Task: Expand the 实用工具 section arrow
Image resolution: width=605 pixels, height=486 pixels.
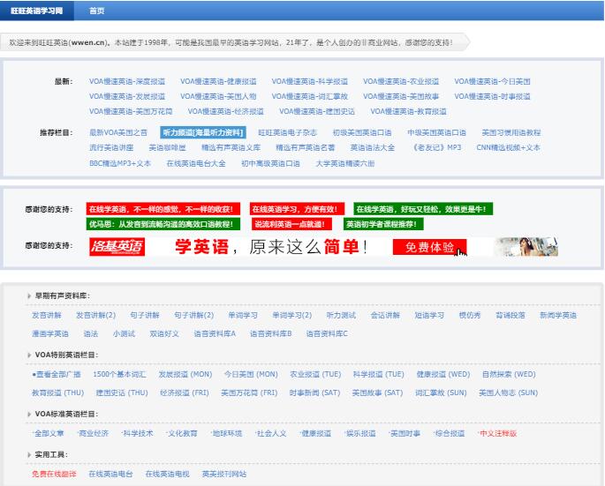Action: pyautogui.click(x=28, y=454)
